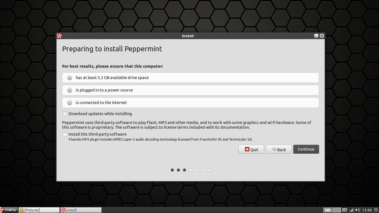This screenshot has width=379, height=213.
Task: Click 'has at least 5.2 GB available drive space'
Action: [112, 78]
